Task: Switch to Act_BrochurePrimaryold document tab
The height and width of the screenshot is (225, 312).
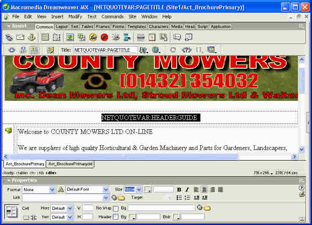Action: click(x=70, y=164)
